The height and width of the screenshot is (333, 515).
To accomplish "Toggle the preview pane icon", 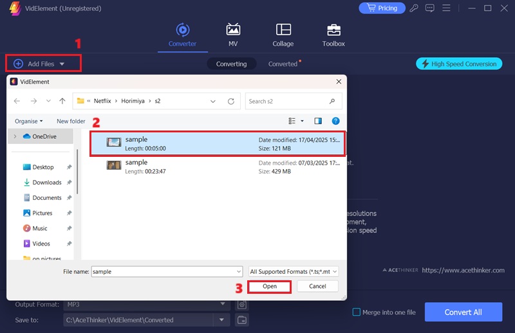I will pos(317,121).
